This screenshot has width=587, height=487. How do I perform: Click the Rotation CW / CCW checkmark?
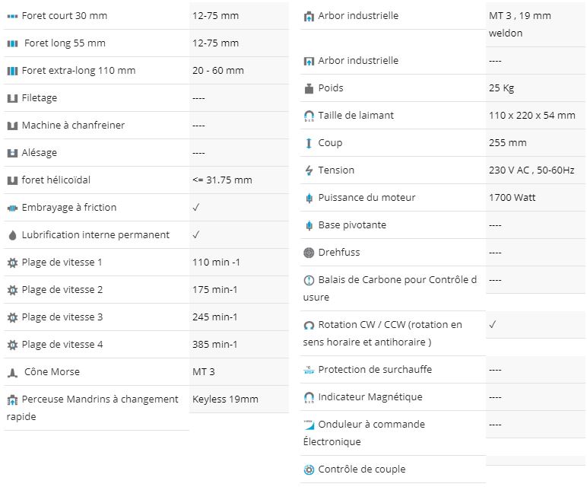pos(493,324)
